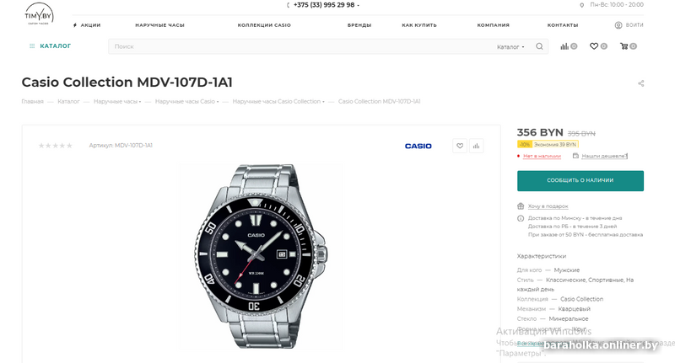The image size is (675, 363).
Task: Click the Нашли дешевле link
Action: pos(602,156)
